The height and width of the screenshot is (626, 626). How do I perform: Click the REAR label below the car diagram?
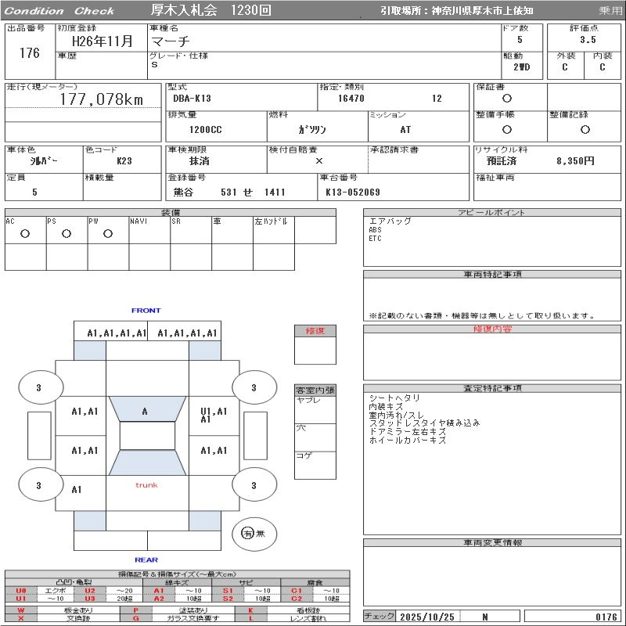[x=146, y=559]
